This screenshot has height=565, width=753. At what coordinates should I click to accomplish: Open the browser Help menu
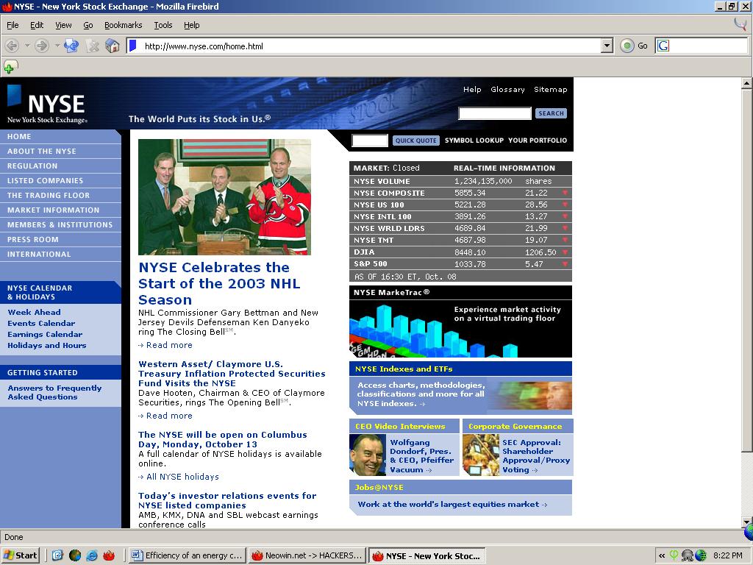tap(192, 25)
